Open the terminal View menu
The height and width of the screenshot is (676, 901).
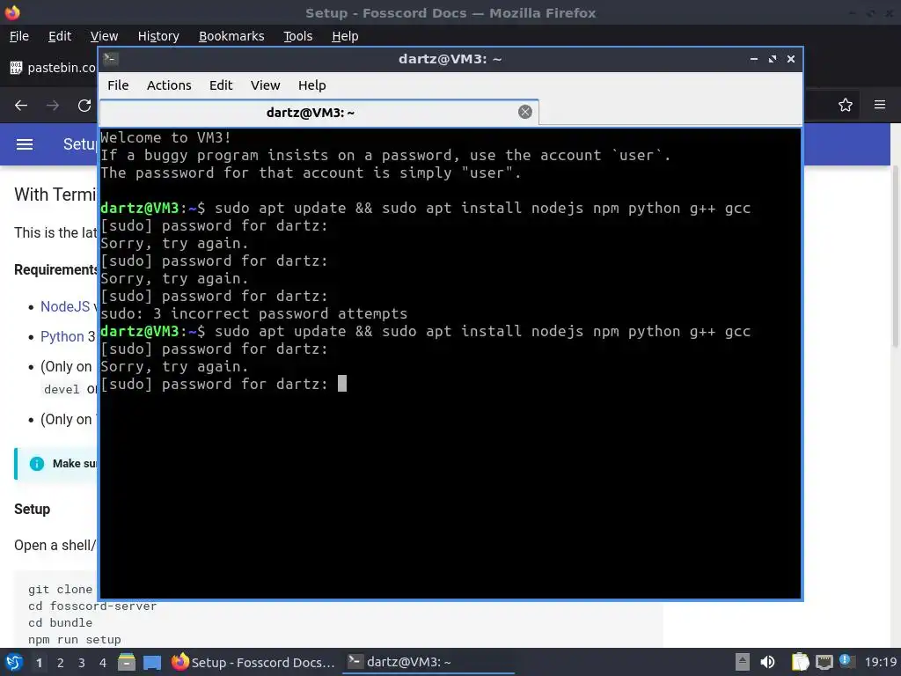point(265,85)
